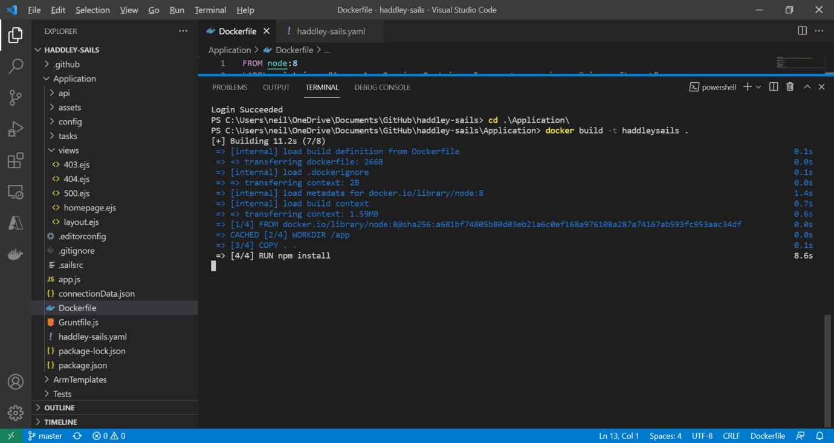
Task: Click the kill terminal trash icon
Action: tap(789, 87)
